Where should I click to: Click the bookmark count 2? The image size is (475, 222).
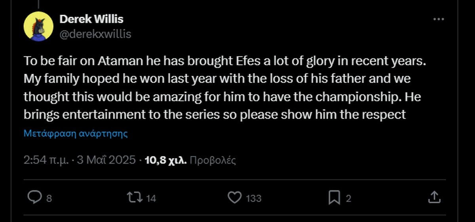click(x=348, y=198)
